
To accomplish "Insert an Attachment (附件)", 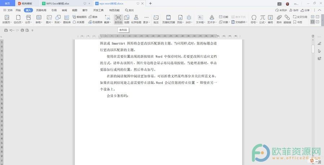I will pos(279,19).
